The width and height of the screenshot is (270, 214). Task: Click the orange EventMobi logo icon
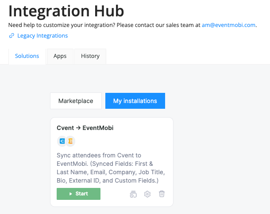point(70,141)
